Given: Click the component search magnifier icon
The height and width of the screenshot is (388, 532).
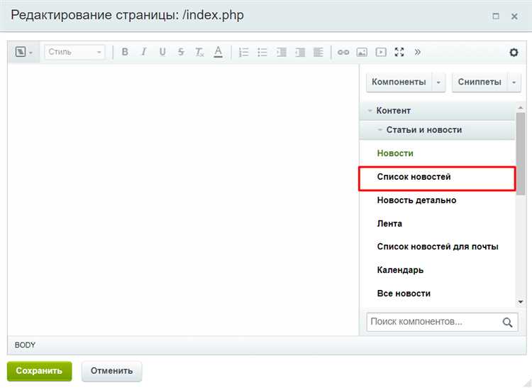Looking at the screenshot, I should pyautogui.click(x=508, y=322).
